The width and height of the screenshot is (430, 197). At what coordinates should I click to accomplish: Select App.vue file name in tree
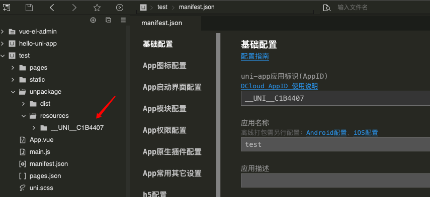click(41, 140)
